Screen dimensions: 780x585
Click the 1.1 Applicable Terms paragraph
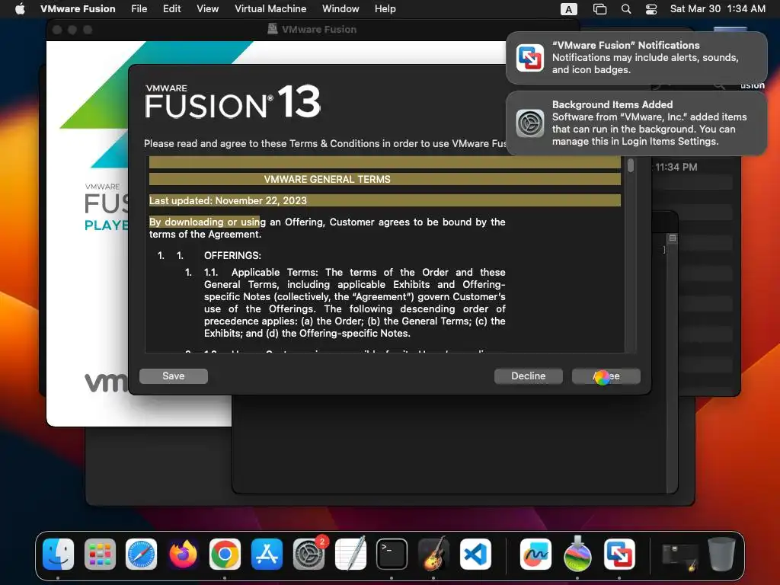click(355, 303)
